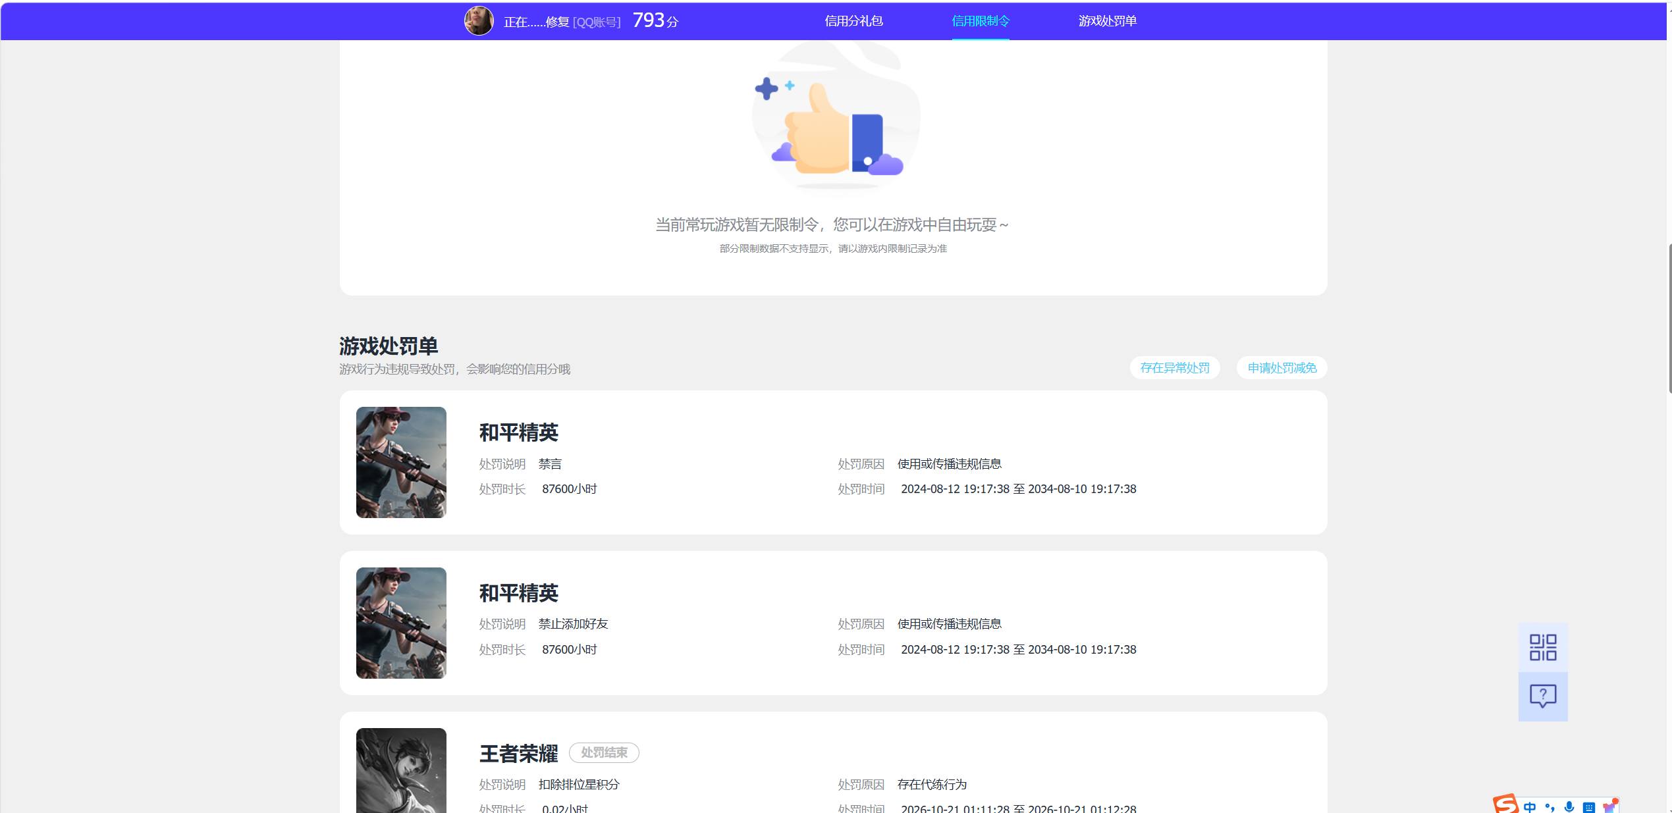Viewport: 1672px width, 813px height.
Task: Click the 王者荣耀 card title
Action: [x=518, y=754]
